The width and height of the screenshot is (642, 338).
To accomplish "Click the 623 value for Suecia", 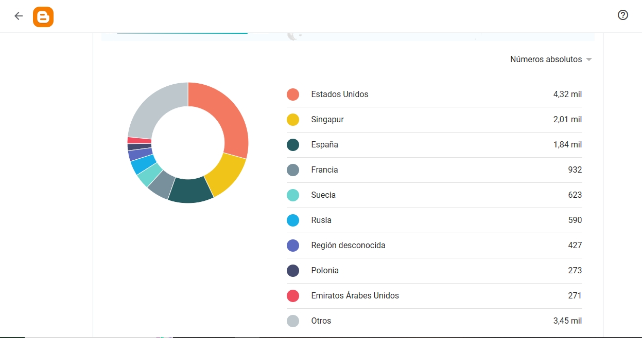I will 575,195.
